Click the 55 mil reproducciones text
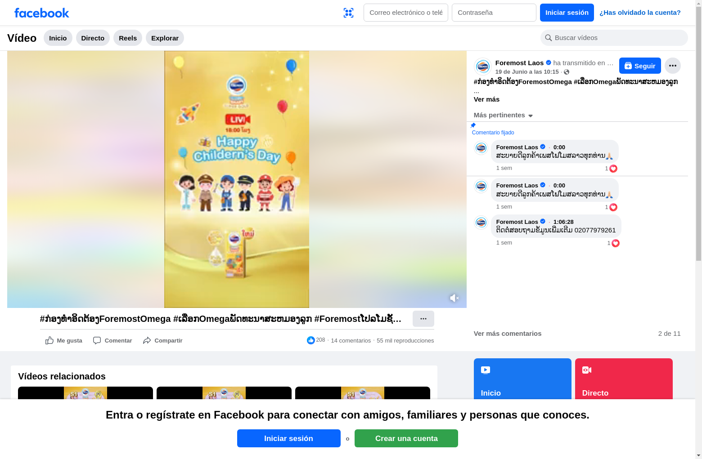This screenshot has height=459, width=702. [405, 341]
